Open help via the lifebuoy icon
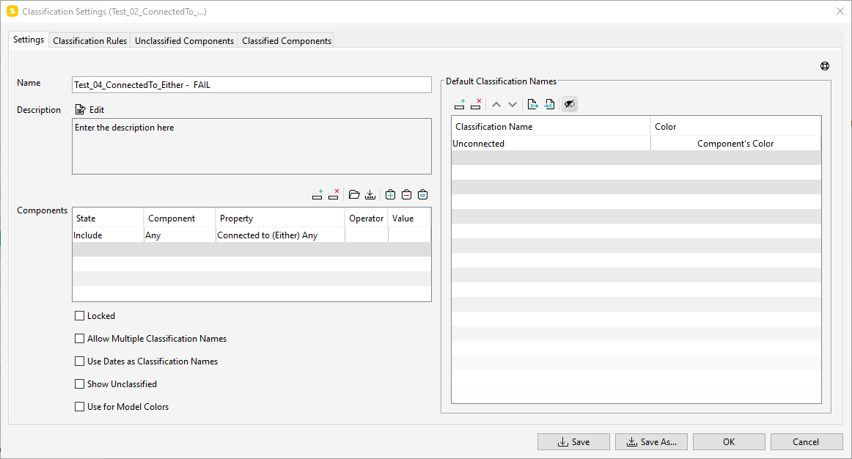Image resolution: width=852 pixels, height=459 pixels. (x=825, y=66)
